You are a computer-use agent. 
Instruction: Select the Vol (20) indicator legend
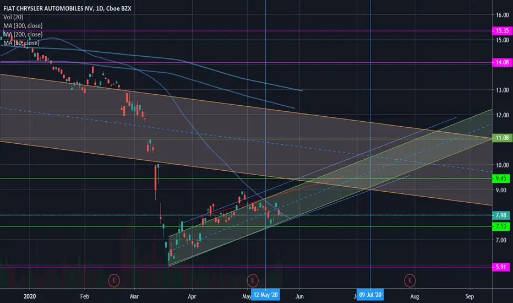coord(13,17)
